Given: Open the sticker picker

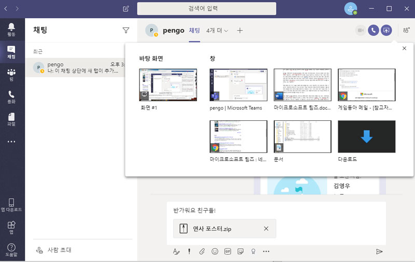Looking at the screenshot, I should pos(240,252).
